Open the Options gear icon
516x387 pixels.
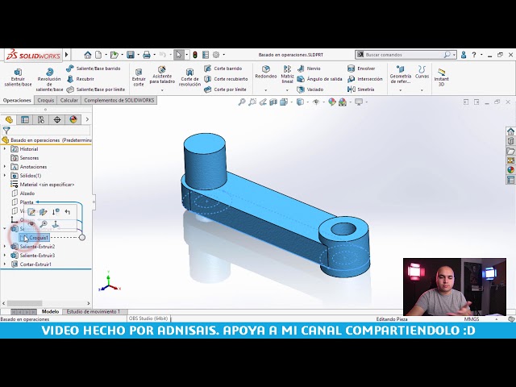[x=216, y=55]
